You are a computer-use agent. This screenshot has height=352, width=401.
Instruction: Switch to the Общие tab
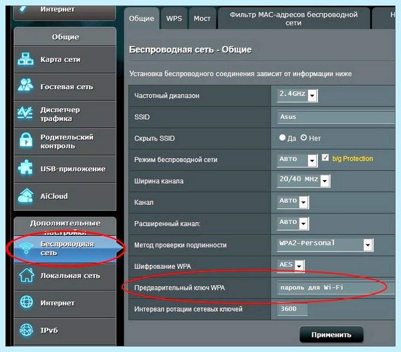coord(142,19)
